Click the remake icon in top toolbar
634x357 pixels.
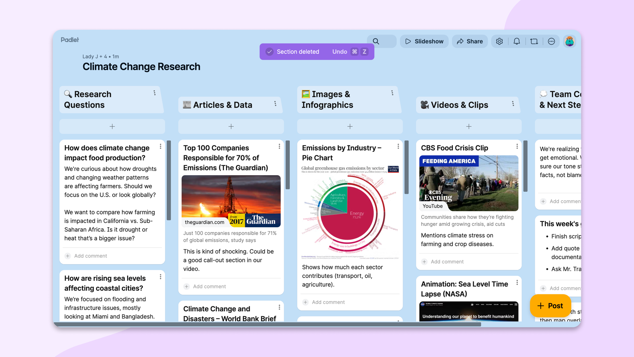click(534, 41)
